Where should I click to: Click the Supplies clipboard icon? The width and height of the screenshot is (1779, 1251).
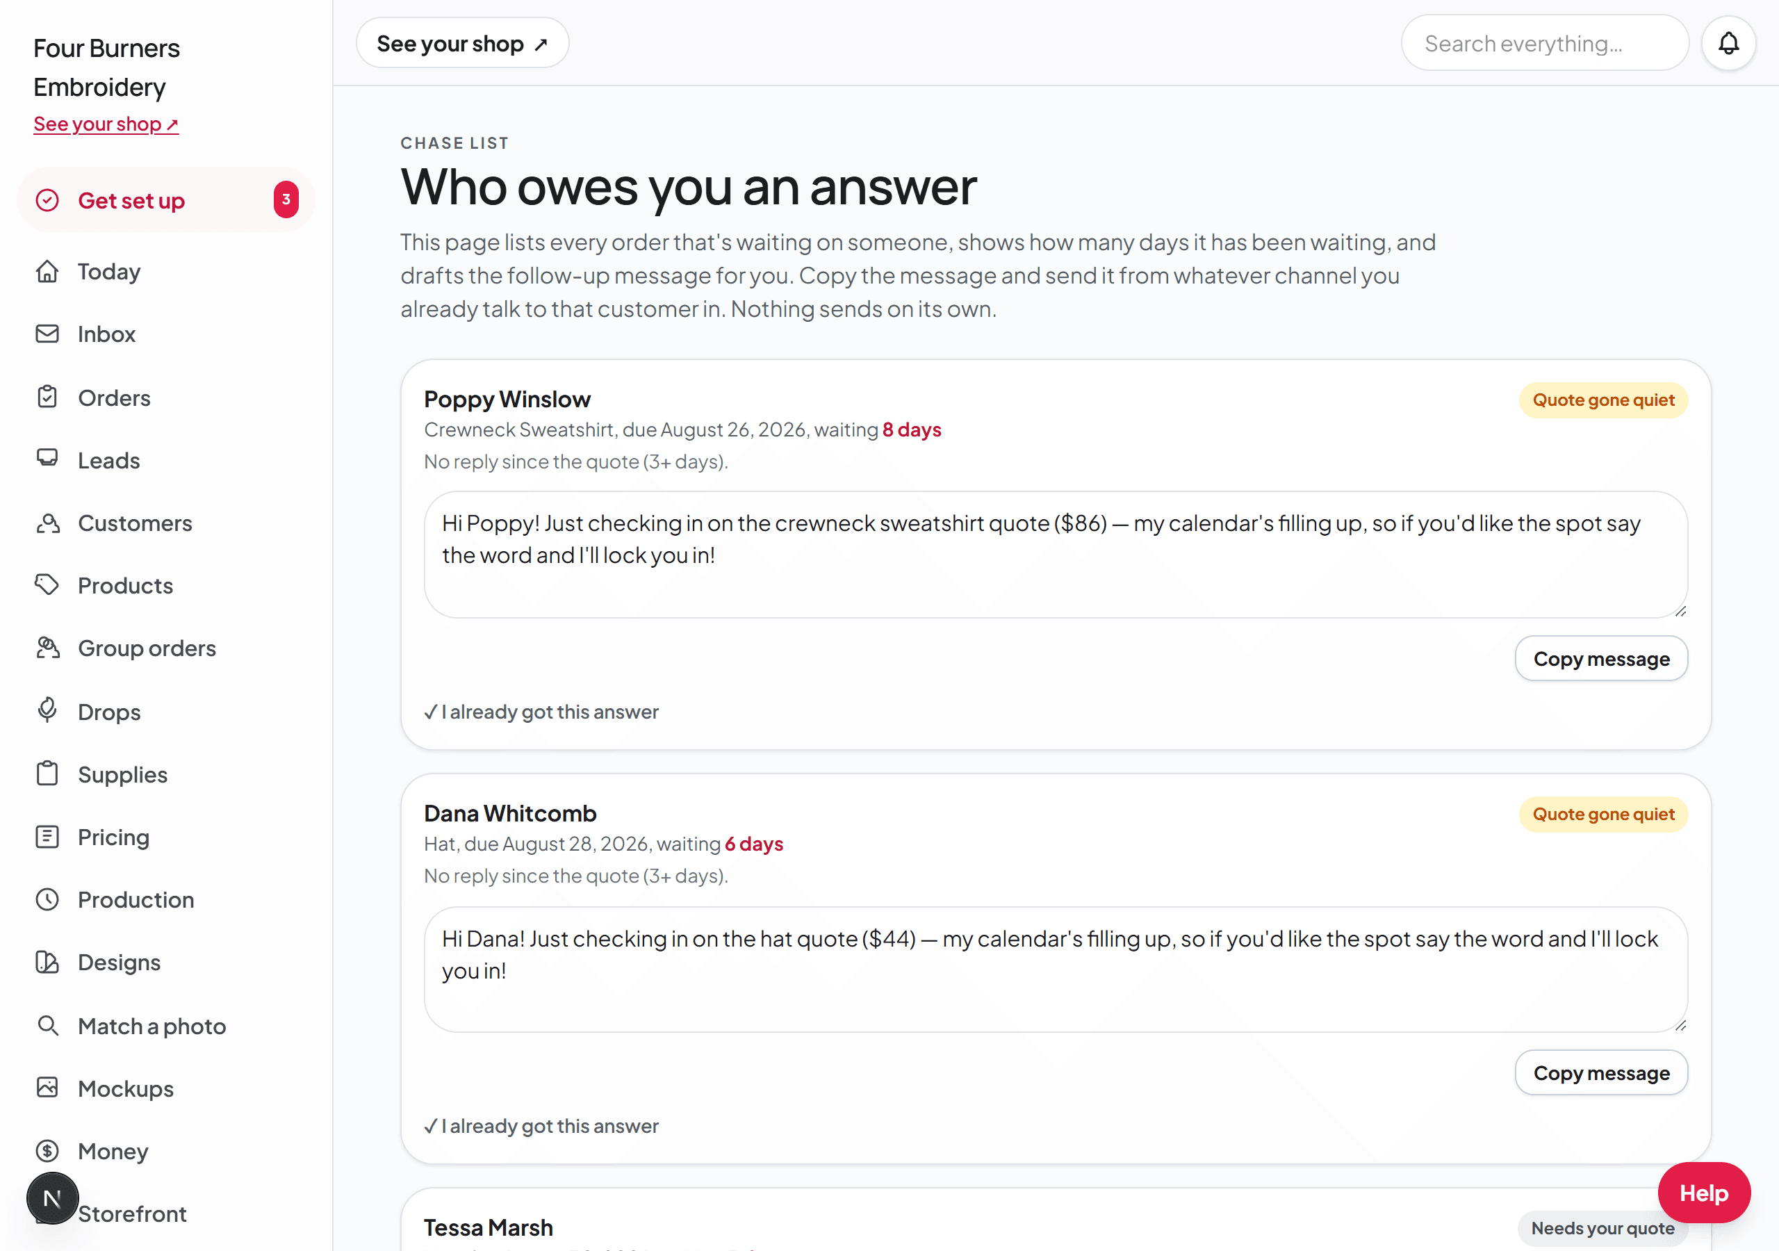point(47,774)
